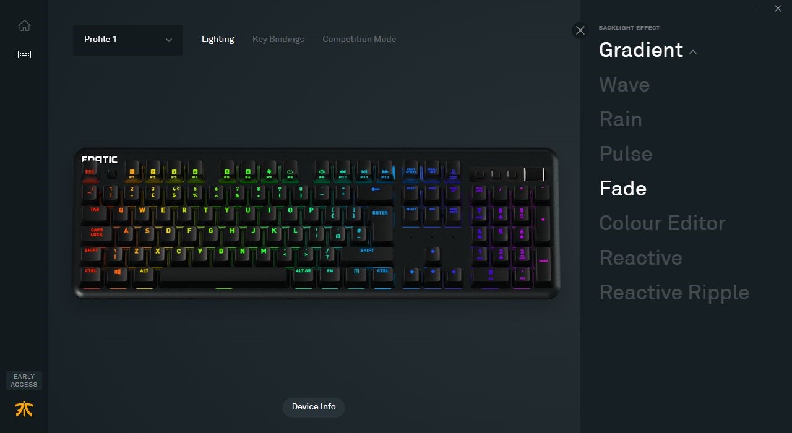Screen dimensions: 792x433
Task: Open the keyboard device icon in sidebar
Action: click(24, 54)
